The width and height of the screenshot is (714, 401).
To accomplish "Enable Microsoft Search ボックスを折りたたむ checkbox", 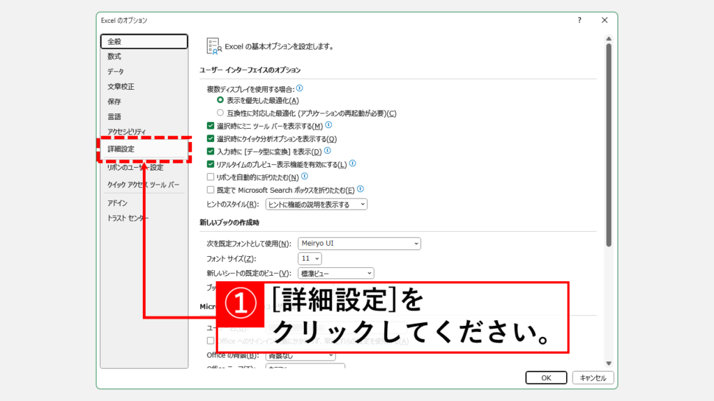I will [211, 189].
